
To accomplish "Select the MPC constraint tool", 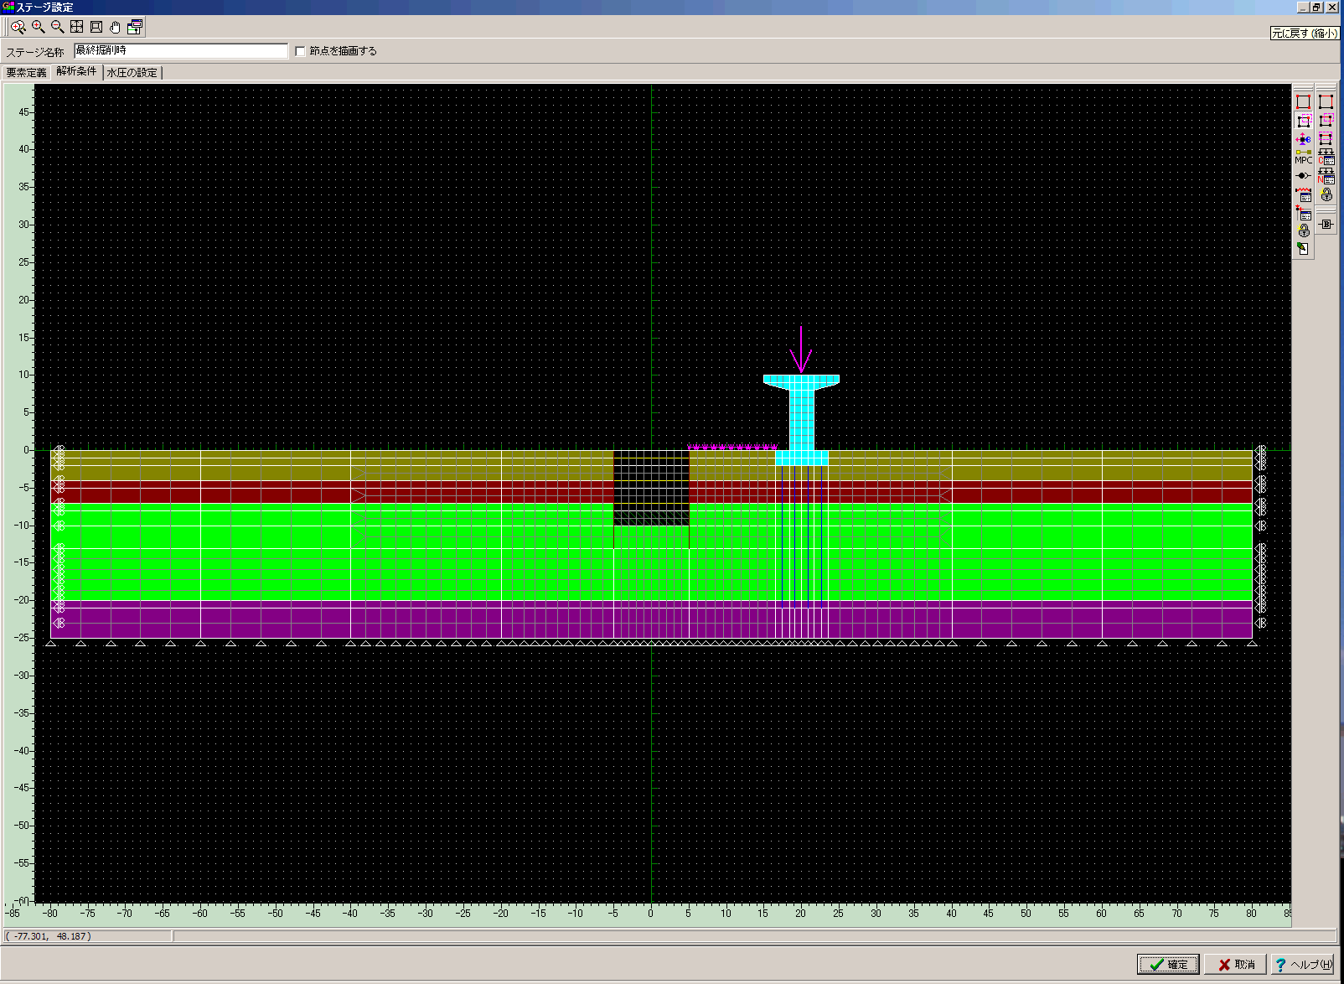I will (1303, 157).
